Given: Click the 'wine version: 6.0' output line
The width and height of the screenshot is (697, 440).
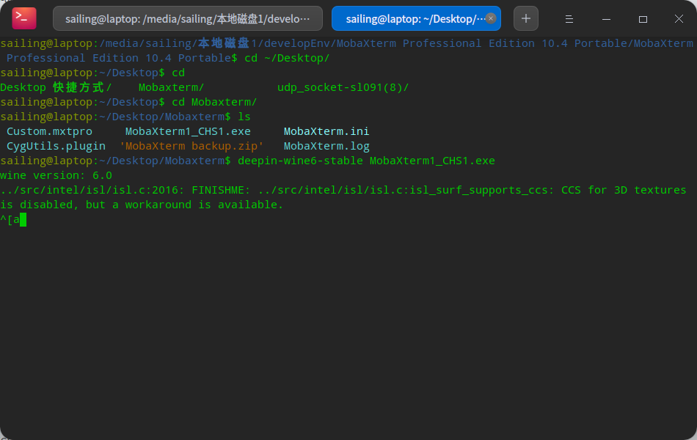Looking at the screenshot, I should tap(56, 175).
